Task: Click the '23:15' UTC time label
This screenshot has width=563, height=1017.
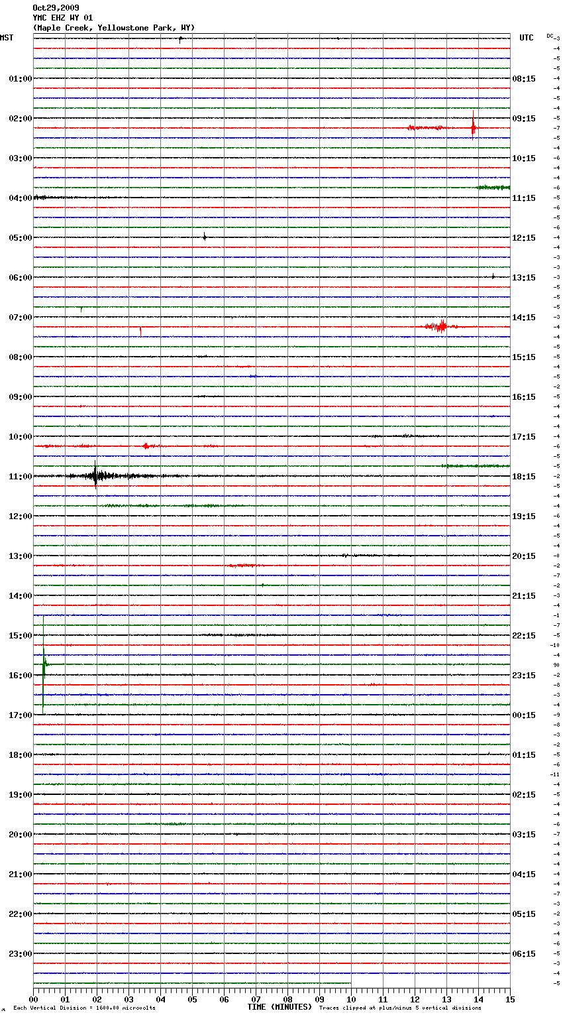Action: [524, 675]
